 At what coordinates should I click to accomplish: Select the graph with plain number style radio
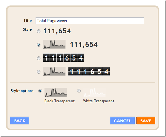pyautogui.click(x=39, y=45)
